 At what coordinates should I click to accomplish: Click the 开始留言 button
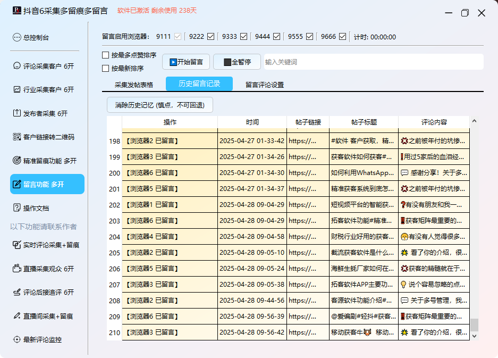point(186,62)
